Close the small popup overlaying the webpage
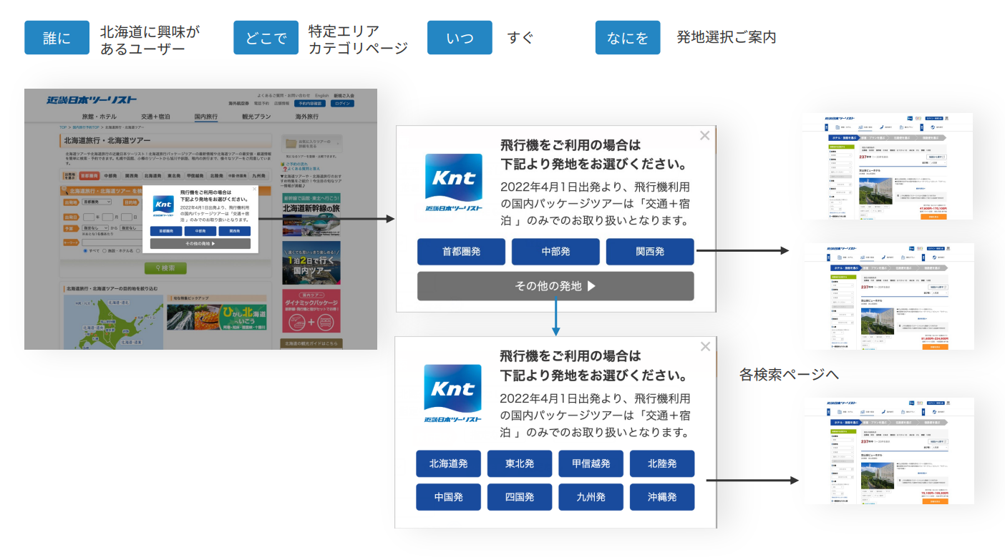Screen dimensions: 1005x560 pyautogui.click(x=254, y=190)
